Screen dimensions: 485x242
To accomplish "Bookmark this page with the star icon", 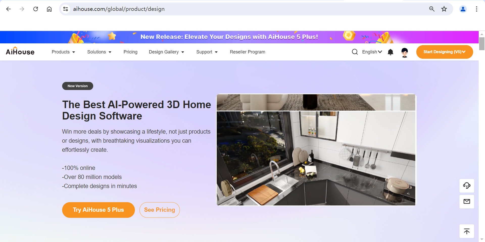I will [444, 9].
